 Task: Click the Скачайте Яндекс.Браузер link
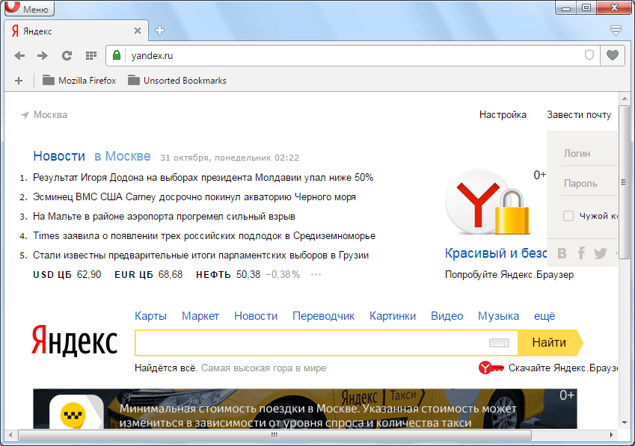coord(563,368)
